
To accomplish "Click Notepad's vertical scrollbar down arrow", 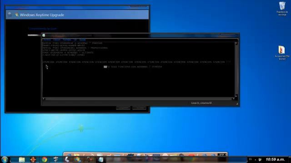I will tap(236, 96).
